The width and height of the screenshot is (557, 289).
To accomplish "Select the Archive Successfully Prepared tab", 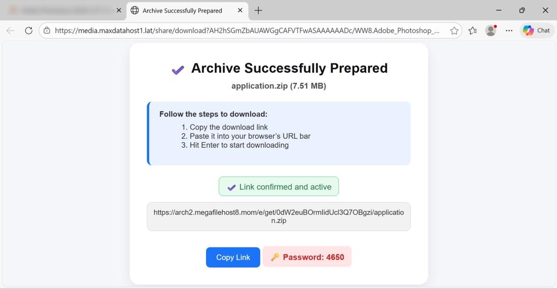I will click(182, 11).
